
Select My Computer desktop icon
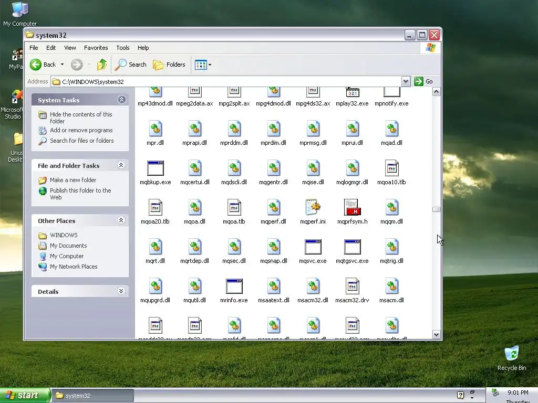(20, 14)
